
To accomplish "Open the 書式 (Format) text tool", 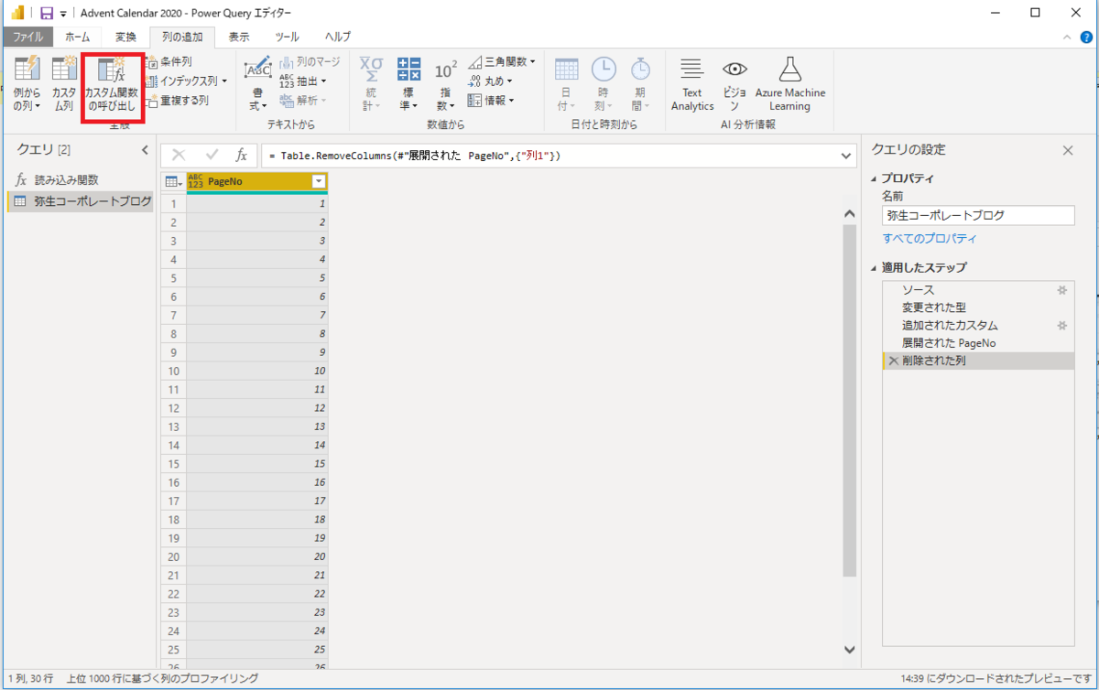I will coord(258,85).
